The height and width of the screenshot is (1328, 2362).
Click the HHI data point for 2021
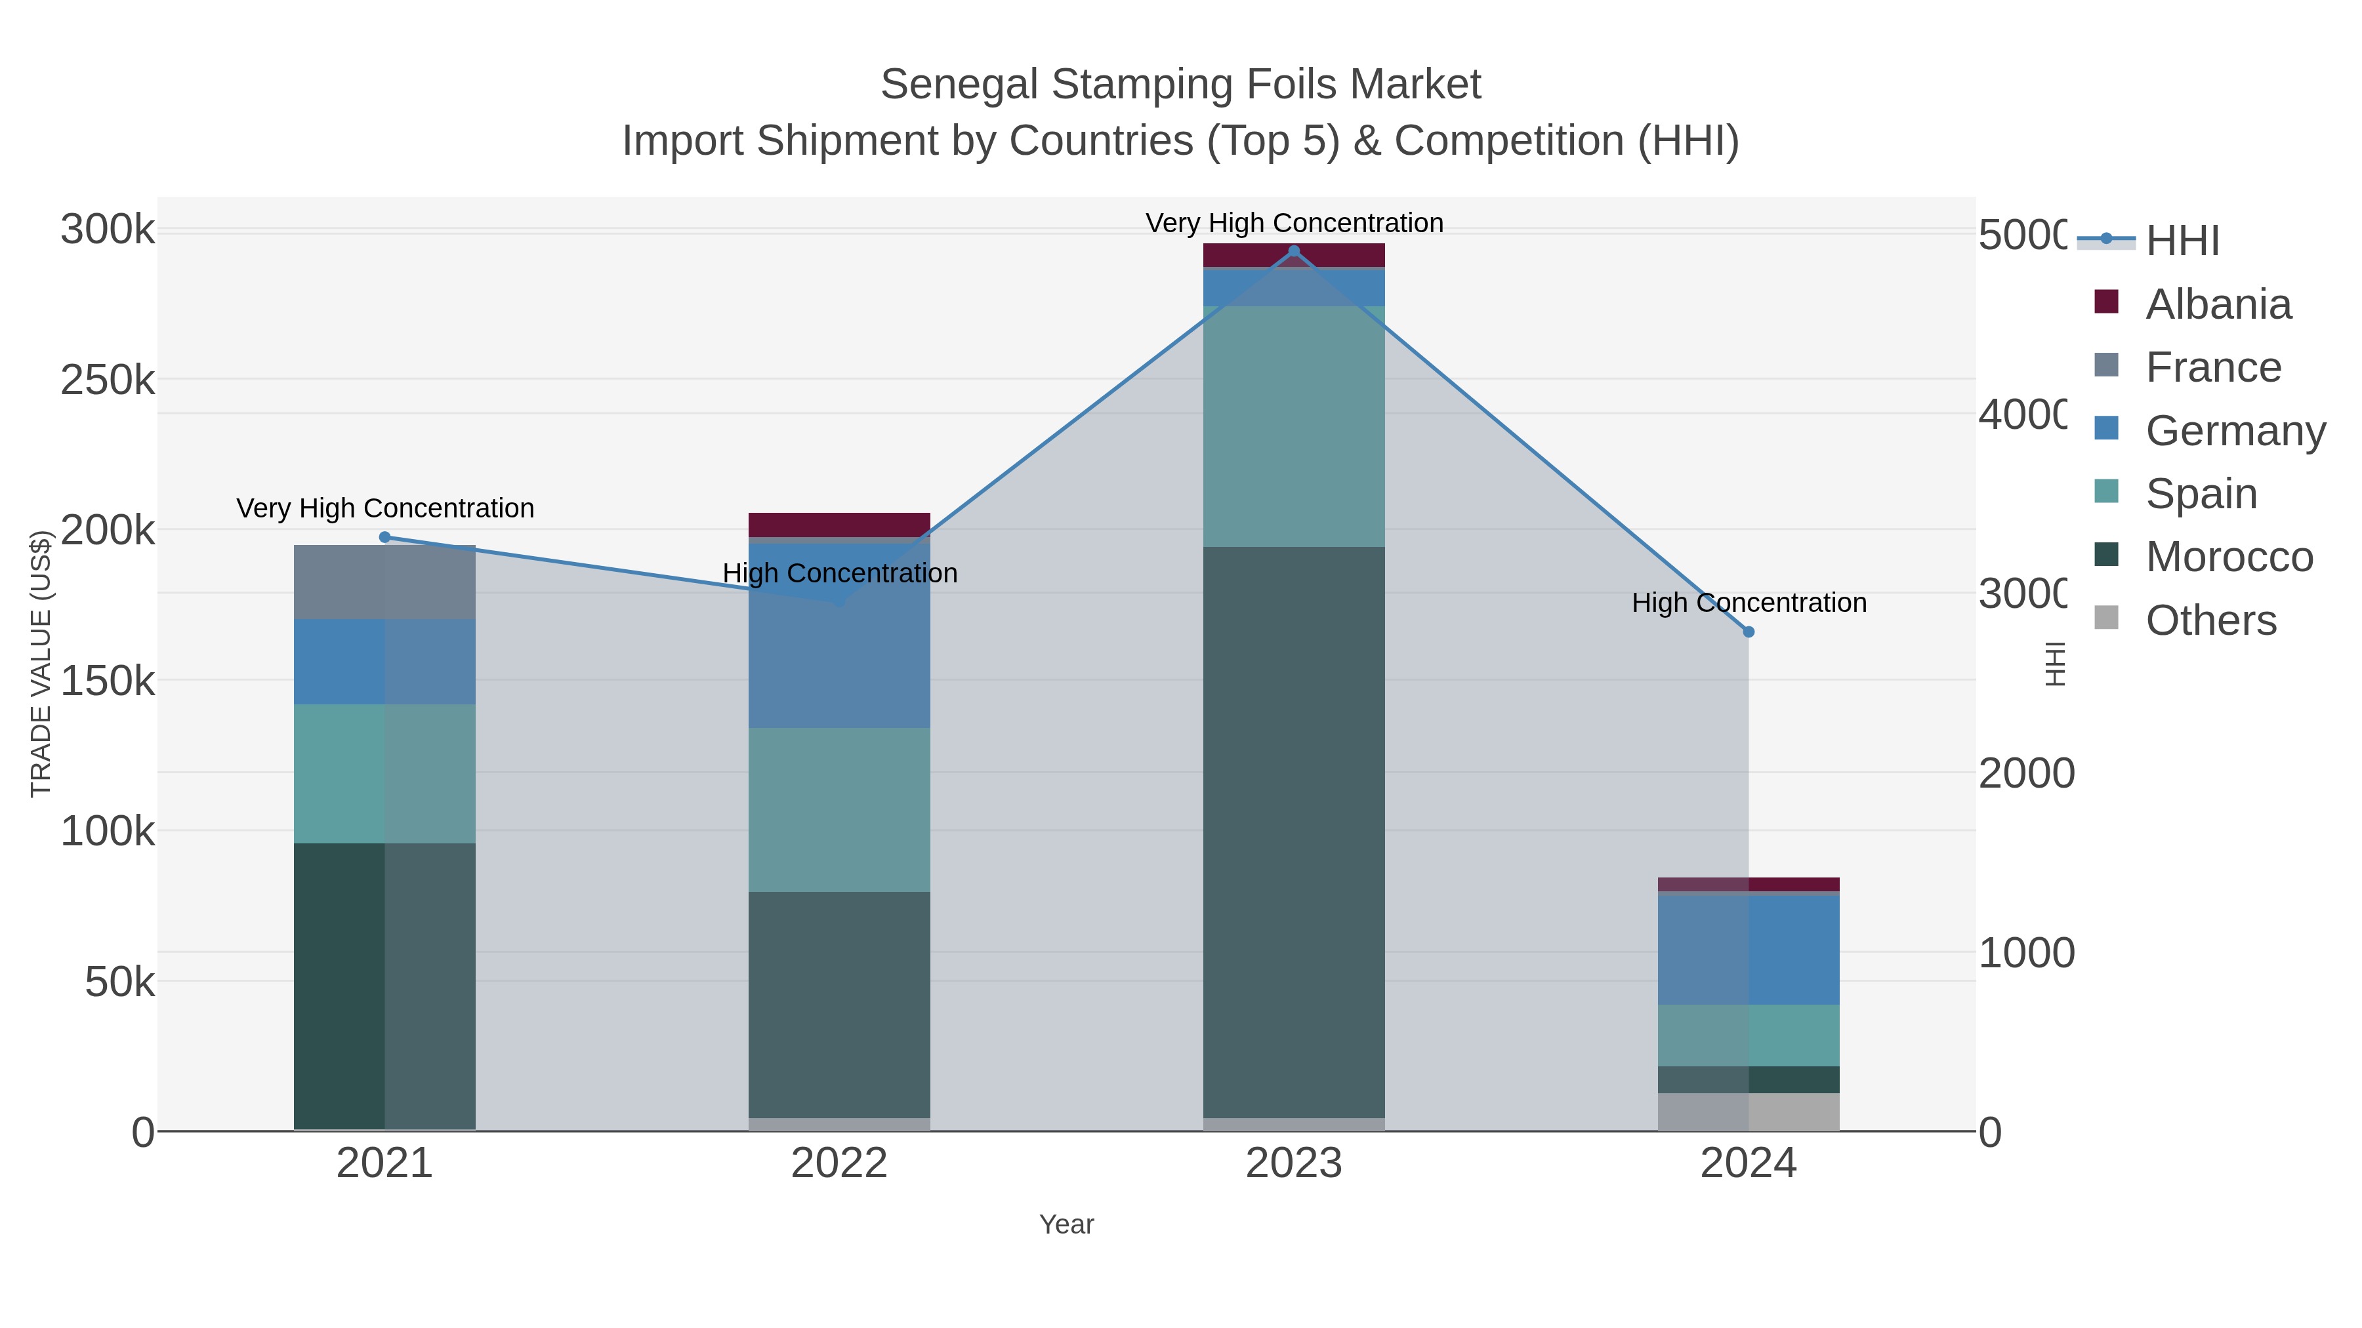click(x=384, y=537)
